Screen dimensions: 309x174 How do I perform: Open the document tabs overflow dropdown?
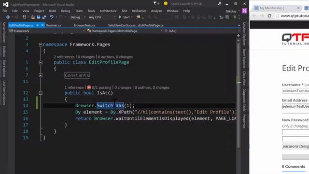point(239,25)
